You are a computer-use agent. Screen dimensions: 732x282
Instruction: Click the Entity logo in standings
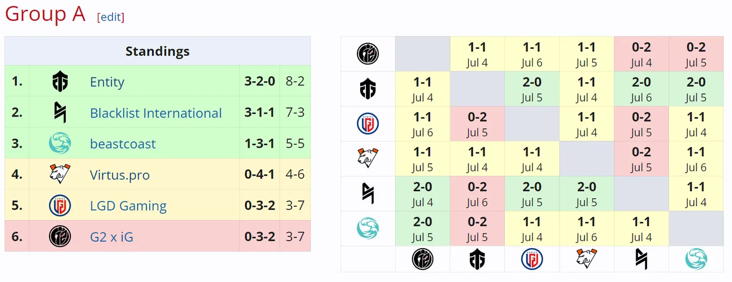coord(60,82)
